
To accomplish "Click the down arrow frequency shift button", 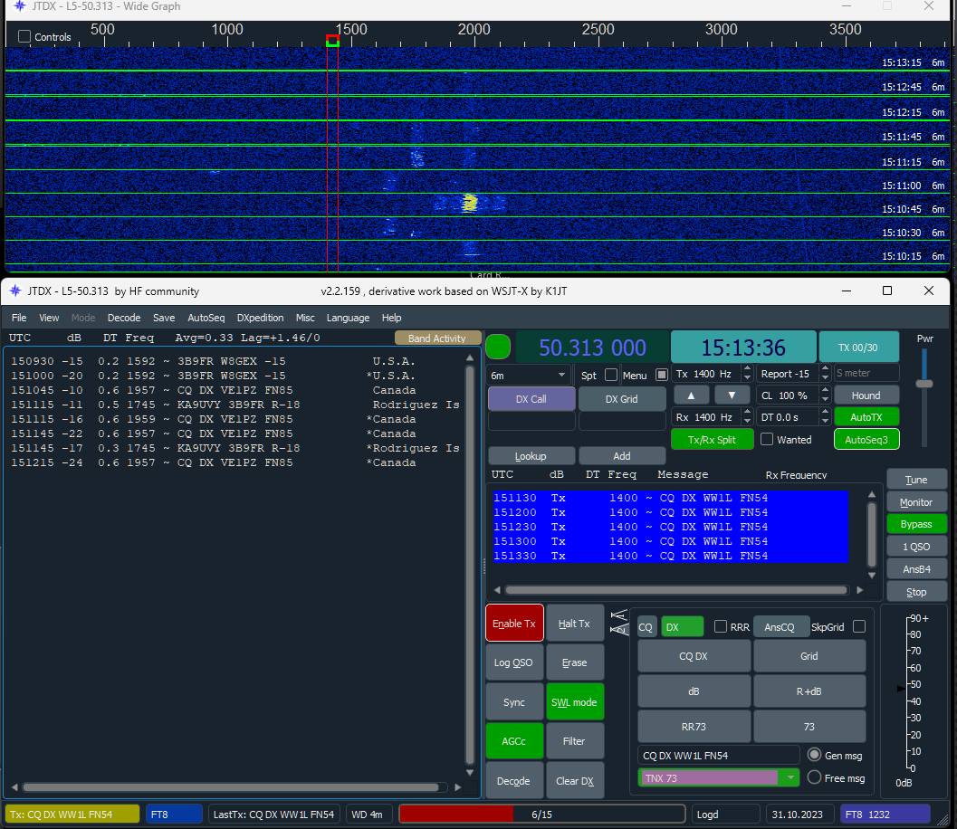I will [732, 395].
